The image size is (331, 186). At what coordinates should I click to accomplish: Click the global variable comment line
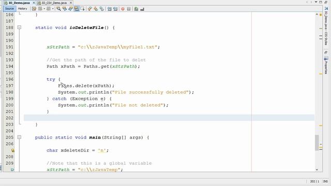(x=99, y=163)
